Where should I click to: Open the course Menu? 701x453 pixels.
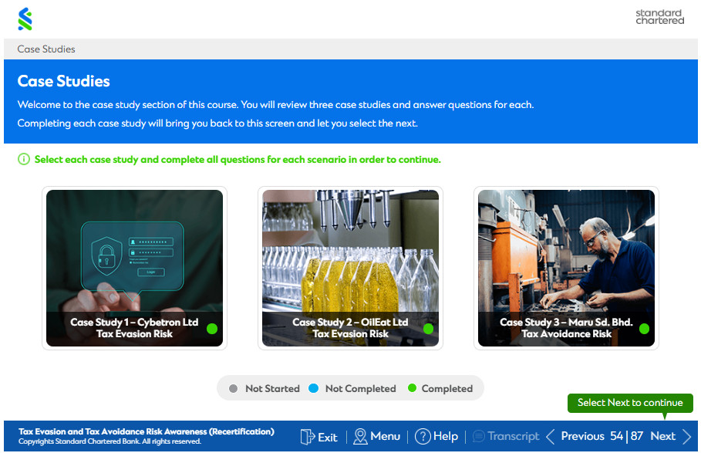[x=386, y=436]
